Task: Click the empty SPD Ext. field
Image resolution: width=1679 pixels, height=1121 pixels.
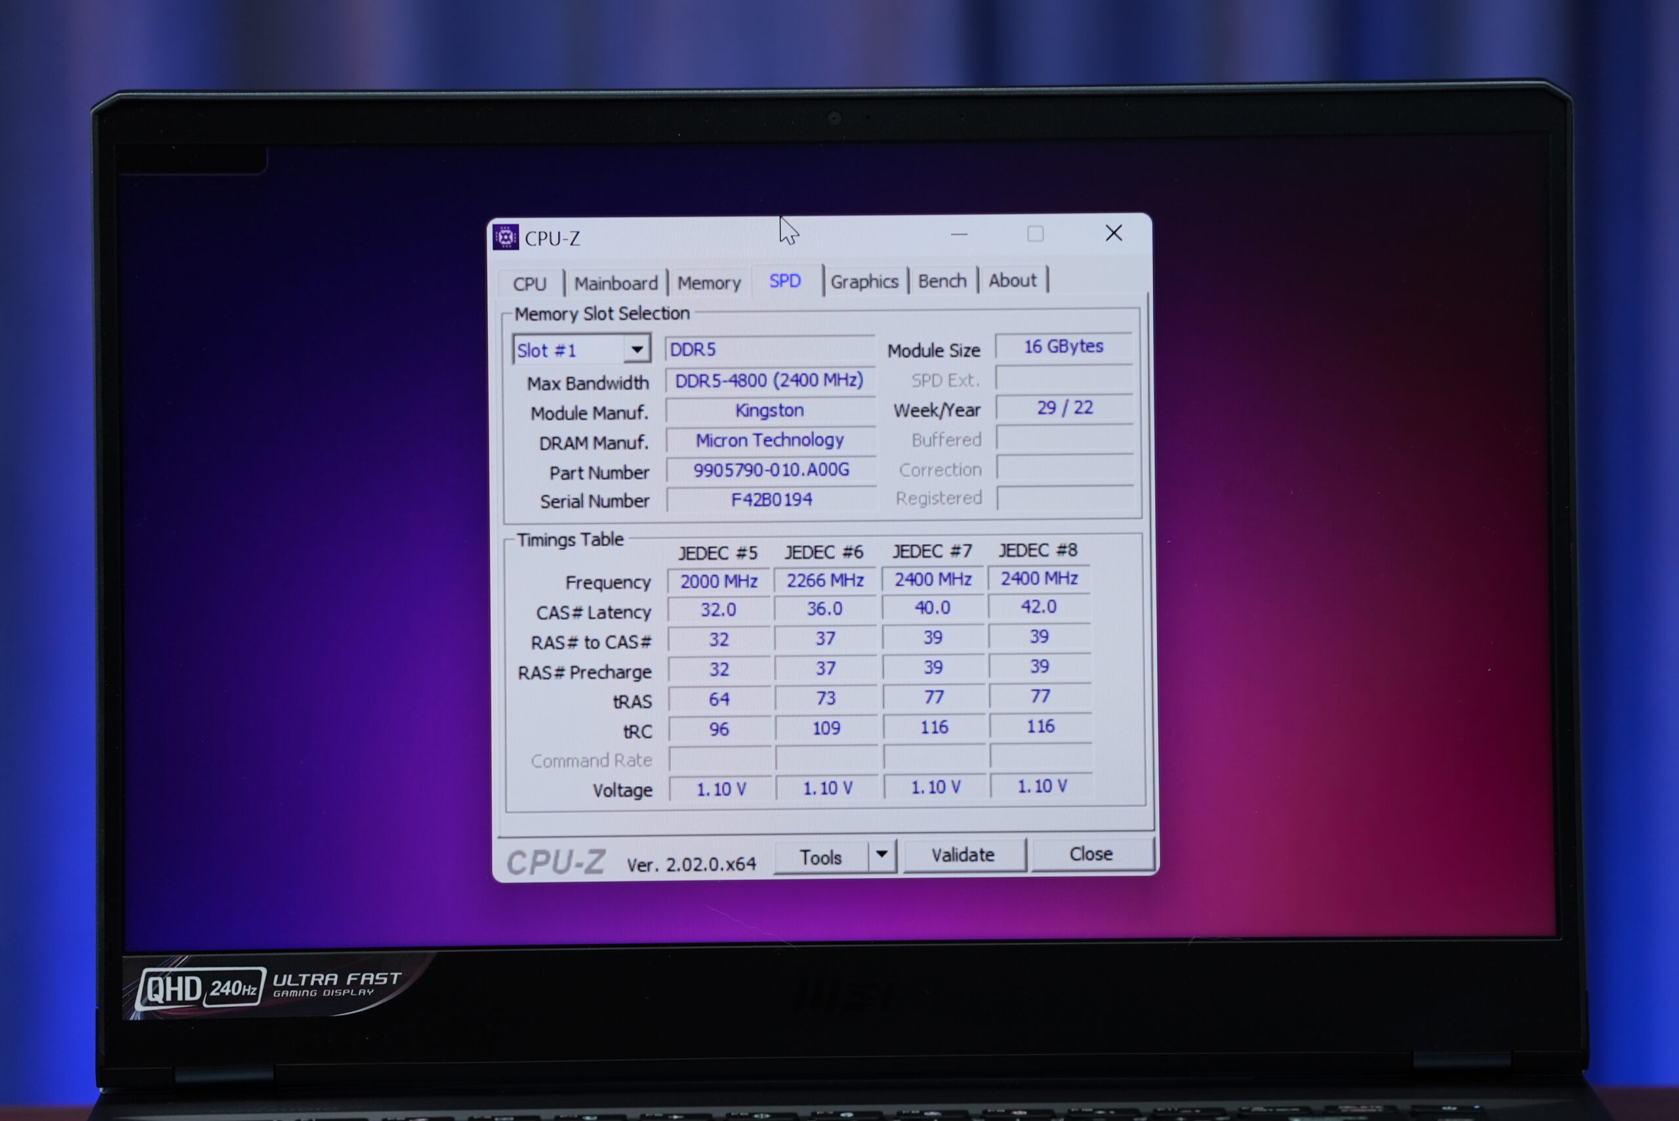Action: click(1063, 378)
